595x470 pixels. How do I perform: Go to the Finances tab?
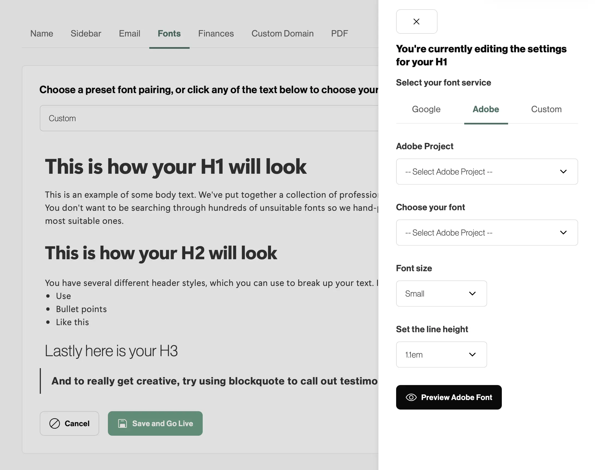point(216,33)
